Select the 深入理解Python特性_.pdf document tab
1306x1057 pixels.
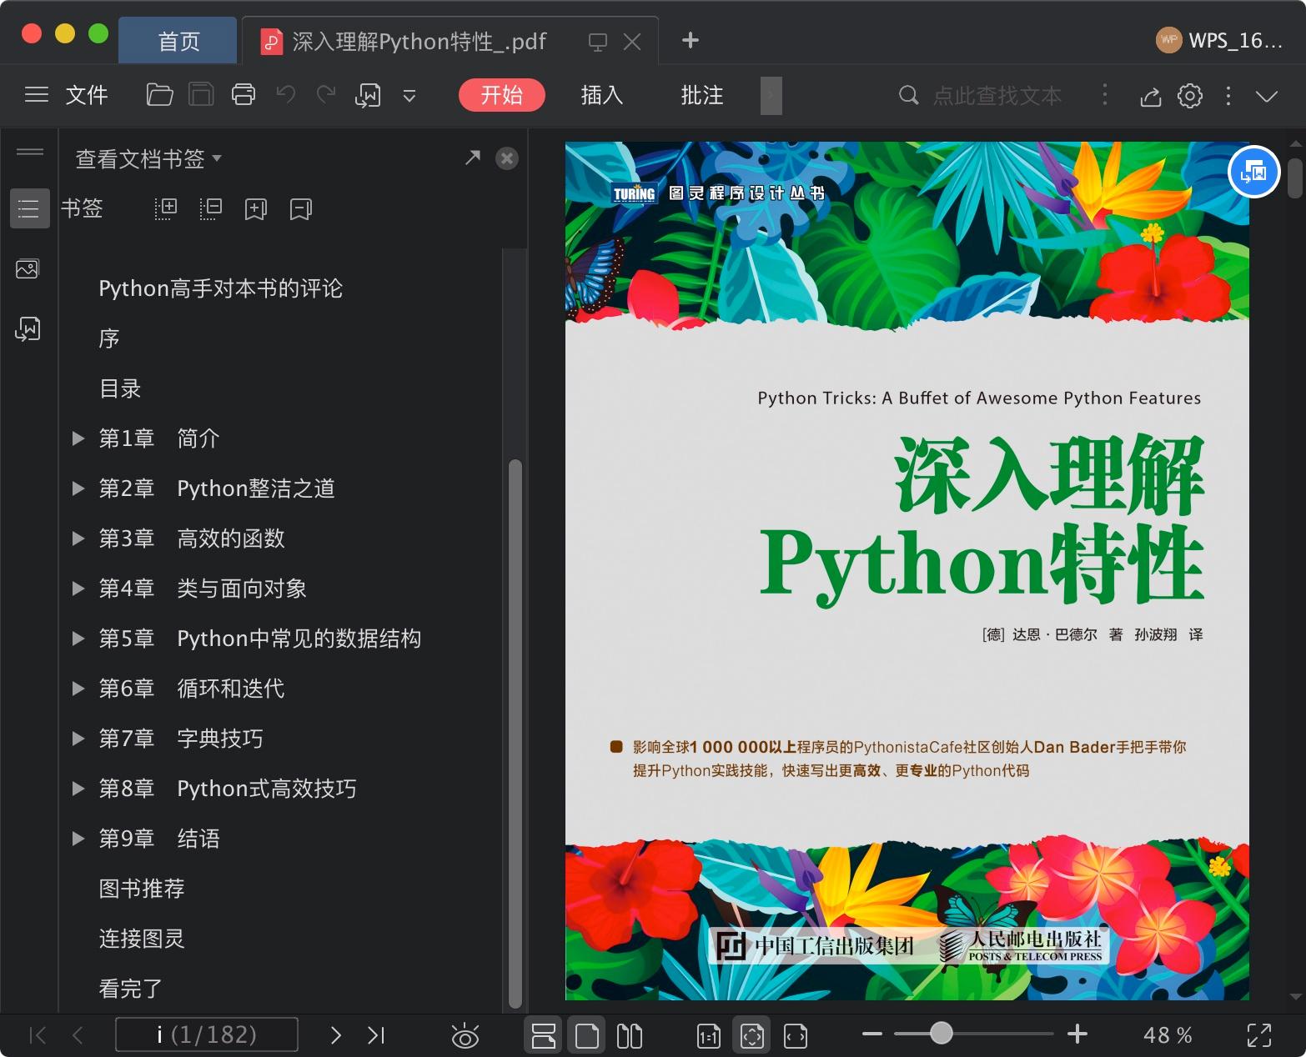420,42
